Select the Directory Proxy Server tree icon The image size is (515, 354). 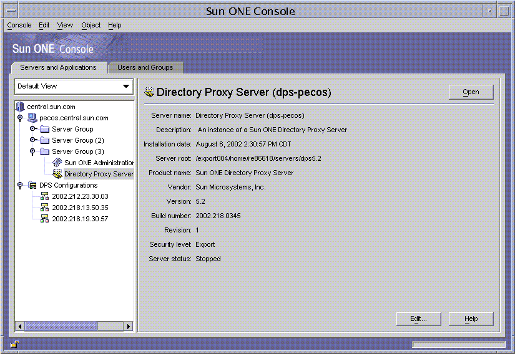click(57, 174)
